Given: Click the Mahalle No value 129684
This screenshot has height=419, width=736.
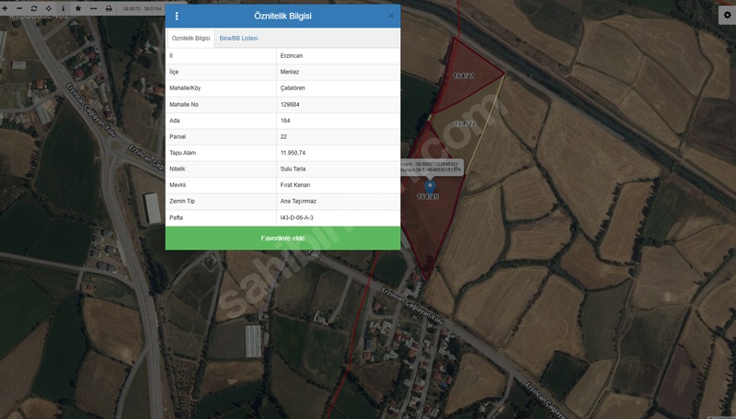Looking at the screenshot, I should click(290, 104).
